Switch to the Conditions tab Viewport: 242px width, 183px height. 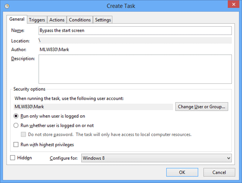click(x=80, y=20)
